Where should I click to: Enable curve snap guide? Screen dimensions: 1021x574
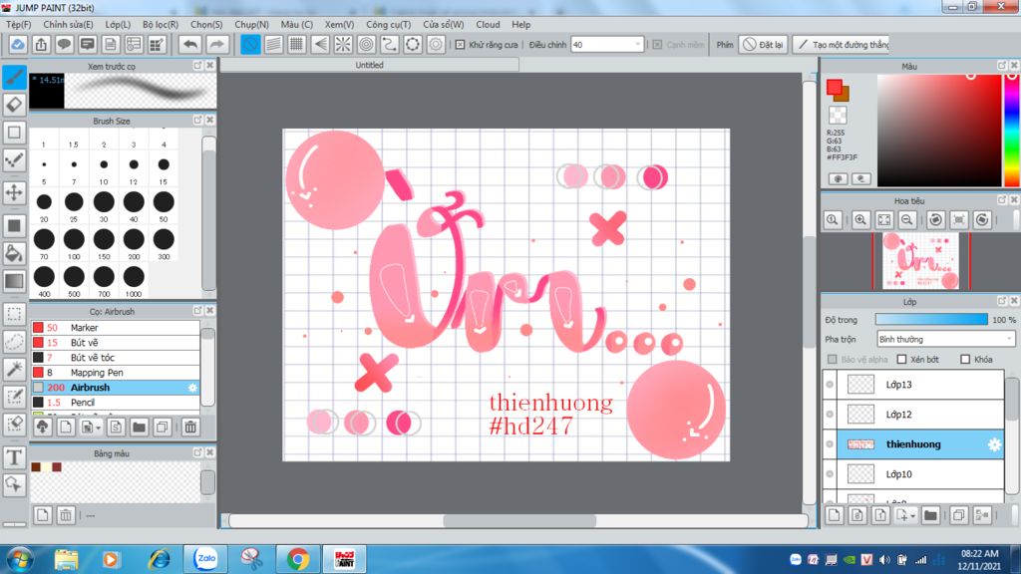coord(390,44)
